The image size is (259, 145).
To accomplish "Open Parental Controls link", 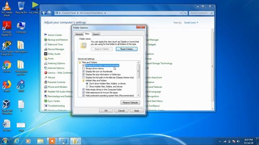I will [x=57, y=82].
